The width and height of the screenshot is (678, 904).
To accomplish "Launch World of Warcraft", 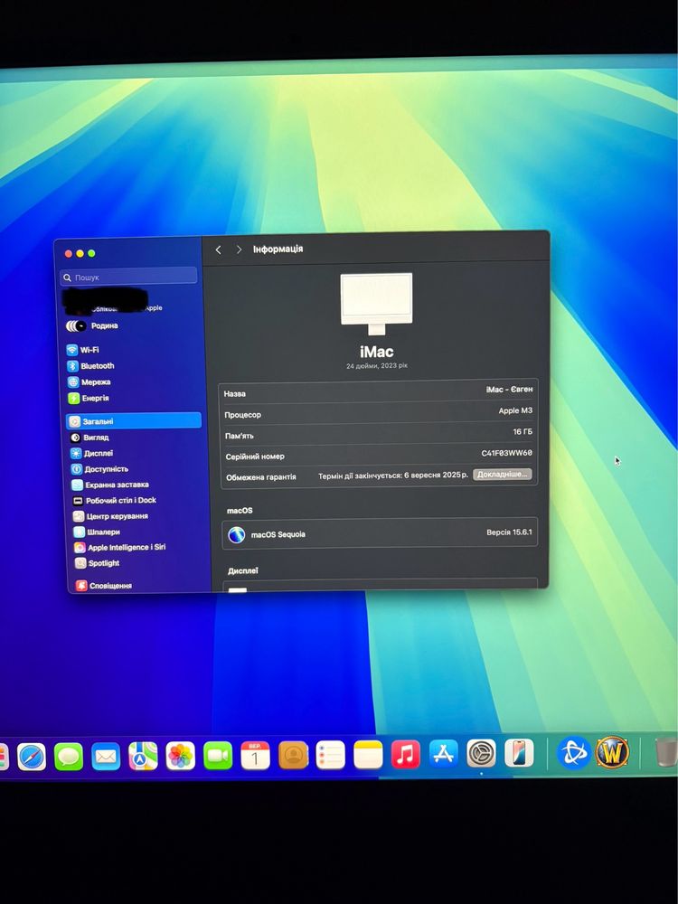I will (x=612, y=752).
